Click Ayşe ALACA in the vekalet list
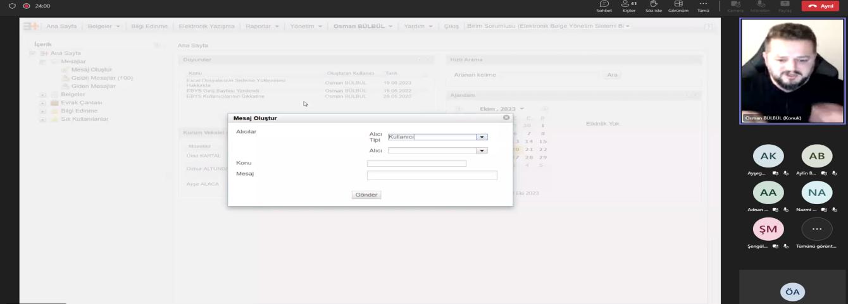 tap(203, 184)
